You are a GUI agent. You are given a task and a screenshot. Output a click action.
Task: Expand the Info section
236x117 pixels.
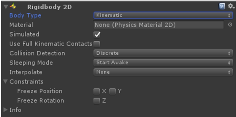[x=6, y=110]
